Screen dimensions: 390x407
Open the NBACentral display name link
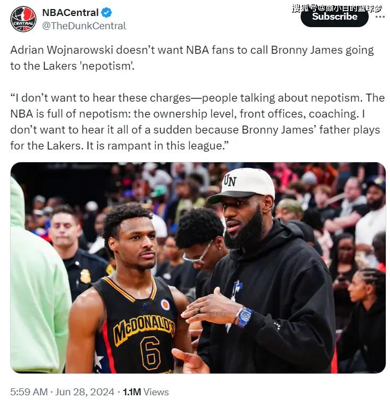tap(70, 12)
